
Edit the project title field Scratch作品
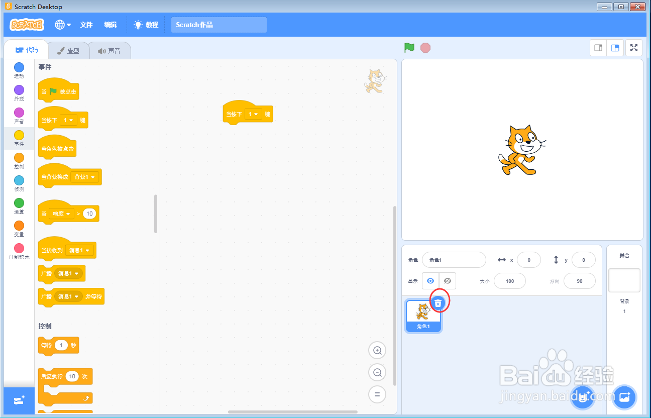(219, 24)
